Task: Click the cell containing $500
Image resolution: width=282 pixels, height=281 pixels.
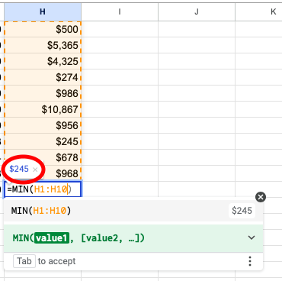Action: [x=43, y=29]
